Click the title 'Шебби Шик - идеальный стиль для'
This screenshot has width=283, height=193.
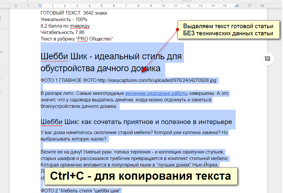tap(111, 56)
